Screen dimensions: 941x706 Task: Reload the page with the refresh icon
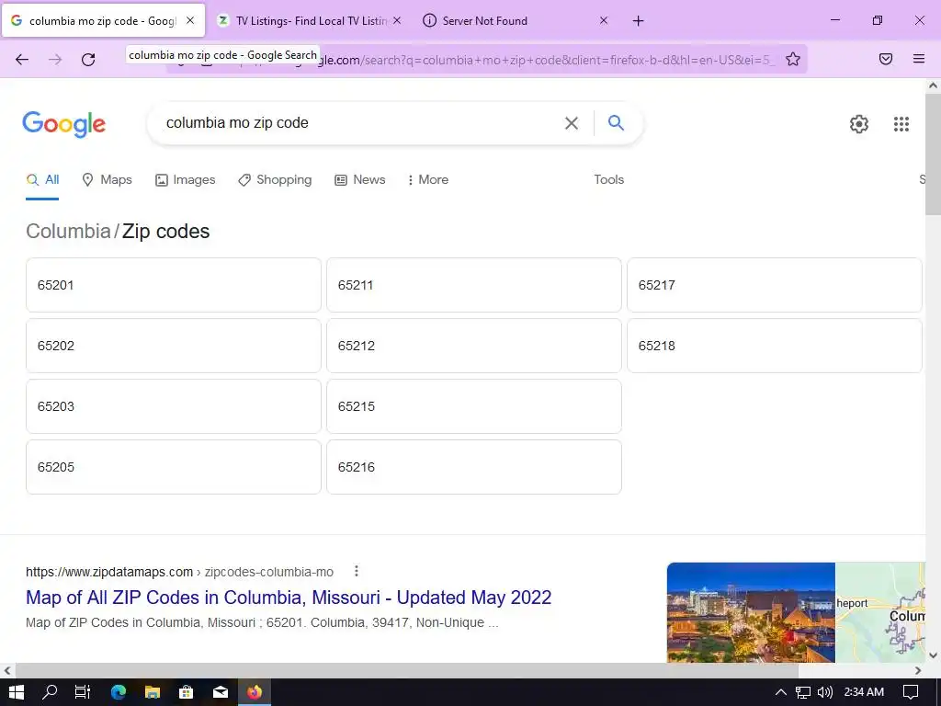[88, 60]
